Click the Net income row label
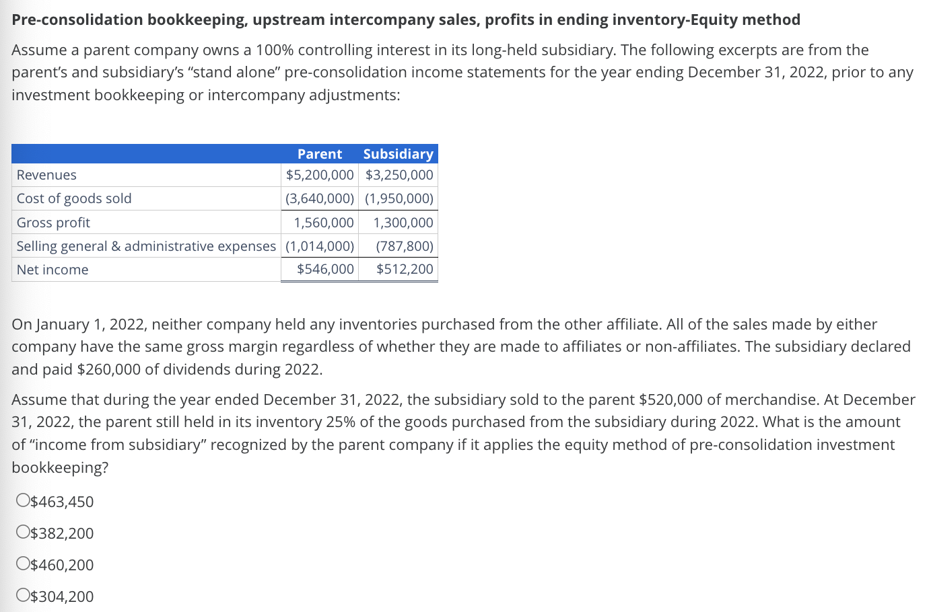 click(53, 270)
